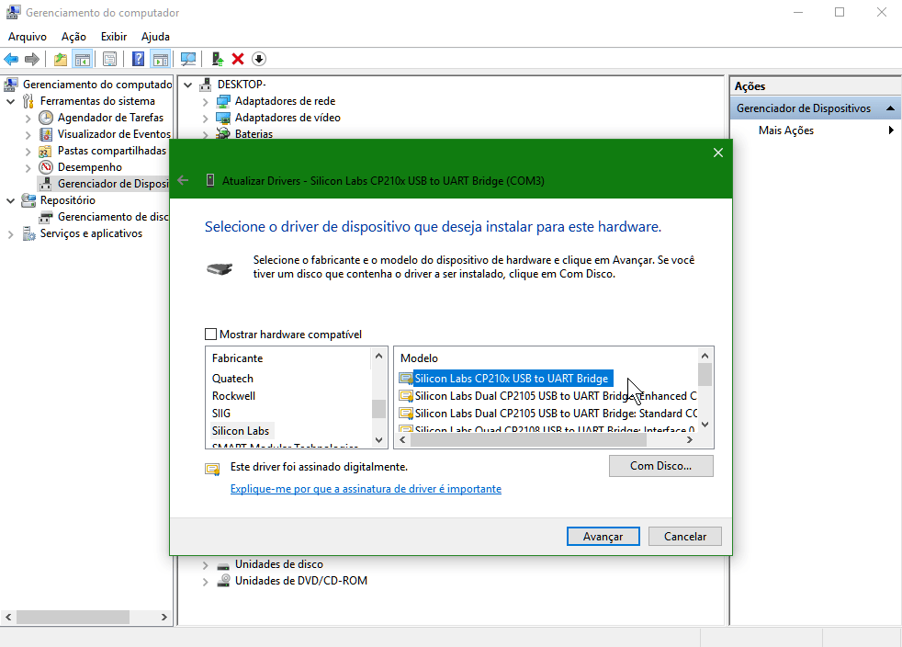Collapse the Gerenciador de Dispositivos actions section arrow
902x647 pixels.
tap(890, 108)
